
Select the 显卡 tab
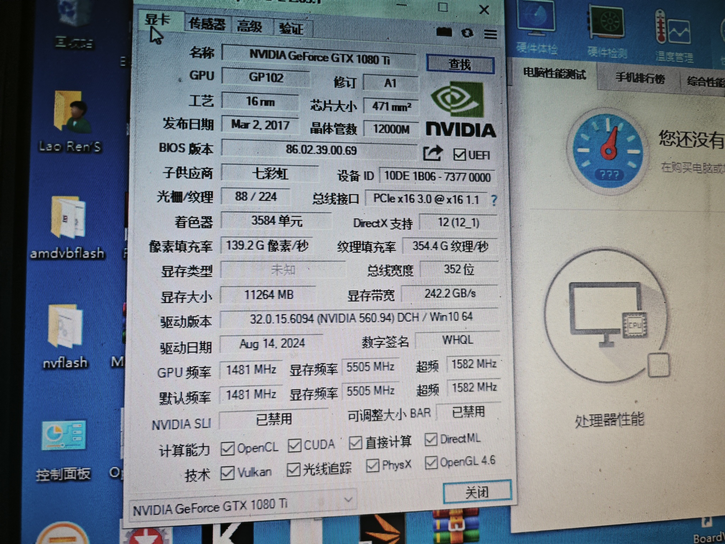pyautogui.click(x=158, y=20)
